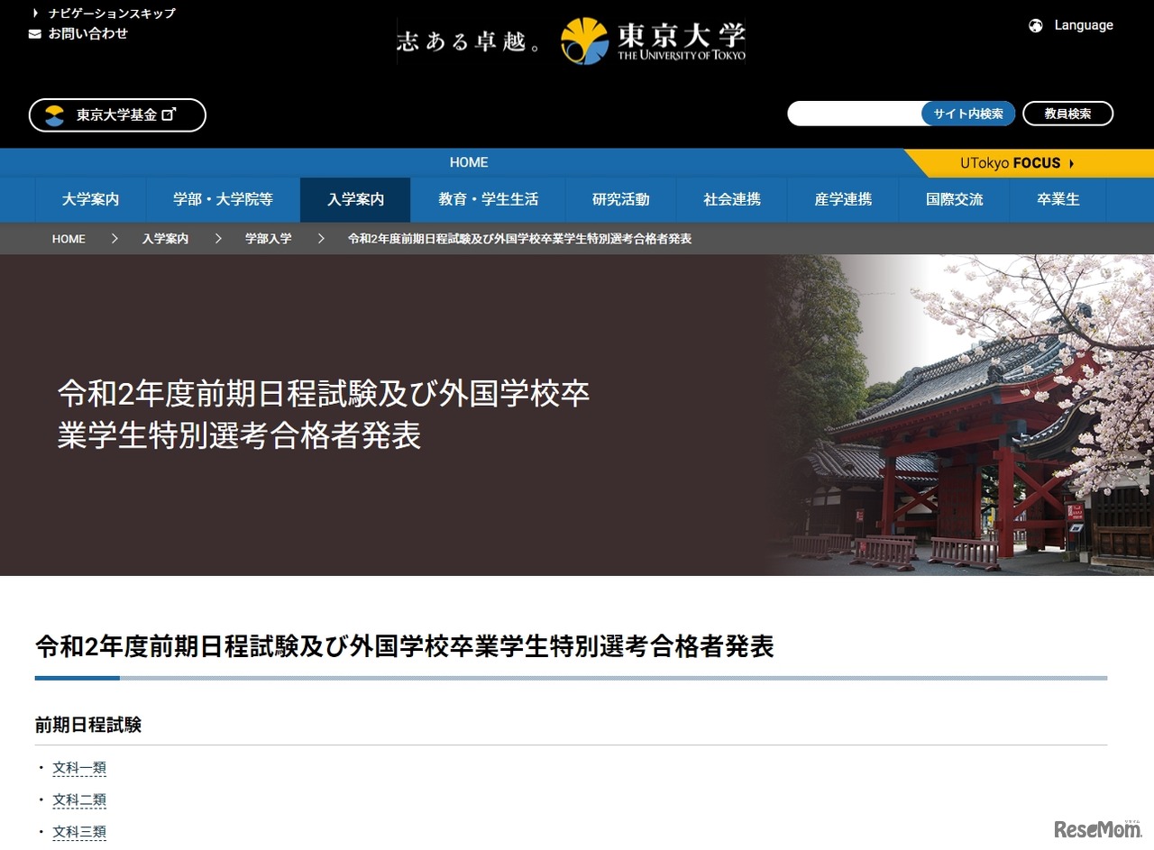This screenshot has width=1154, height=850.
Task: Open the 文科一類 results link
Action: coord(78,767)
